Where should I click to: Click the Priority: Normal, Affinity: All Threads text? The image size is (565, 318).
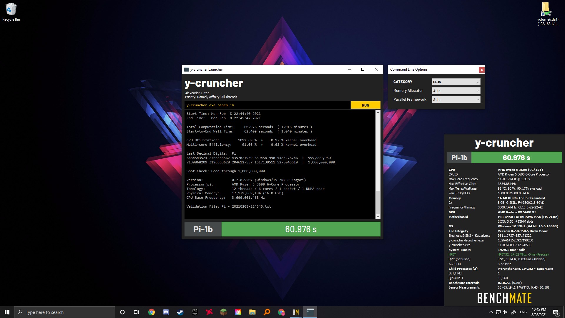click(211, 97)
